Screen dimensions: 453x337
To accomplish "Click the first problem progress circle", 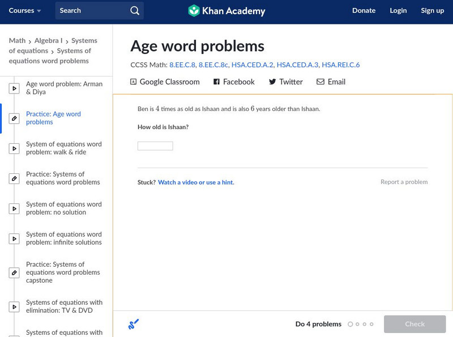I will tap(350, 324).
